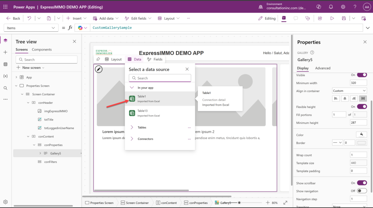Select the gallery Data tab
373x208 pixels.
click(x=134, y=59)
